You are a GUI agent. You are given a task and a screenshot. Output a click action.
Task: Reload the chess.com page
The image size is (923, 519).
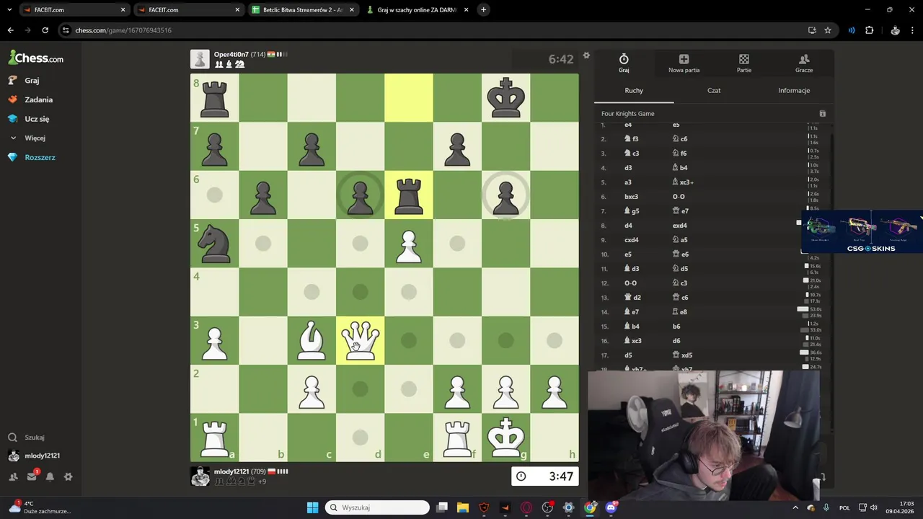pos(45,30)
